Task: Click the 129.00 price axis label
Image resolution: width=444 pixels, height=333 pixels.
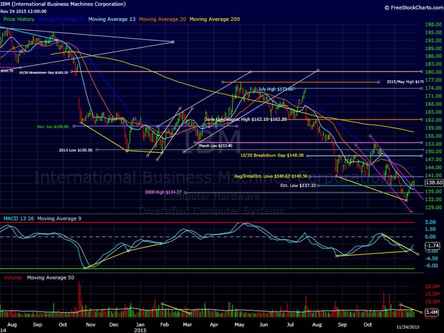Action: [x=433, y=208]
